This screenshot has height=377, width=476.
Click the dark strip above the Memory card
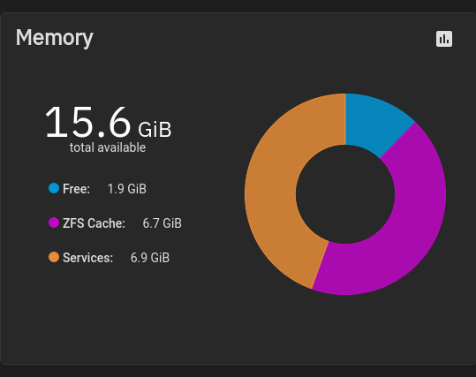pyautogui.click(x=238, y=5)
